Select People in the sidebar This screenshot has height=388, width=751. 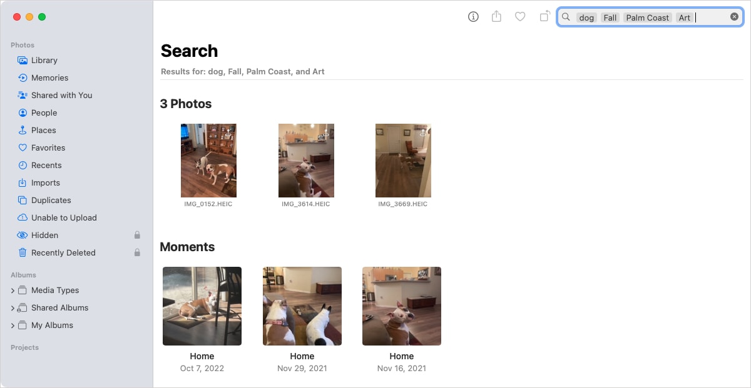[x=46, y=112]
